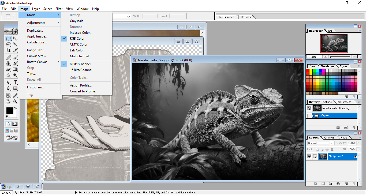366x195 pixels.
Task: Click create new layer icon in Layers panel
Action: tap(346, 184)
